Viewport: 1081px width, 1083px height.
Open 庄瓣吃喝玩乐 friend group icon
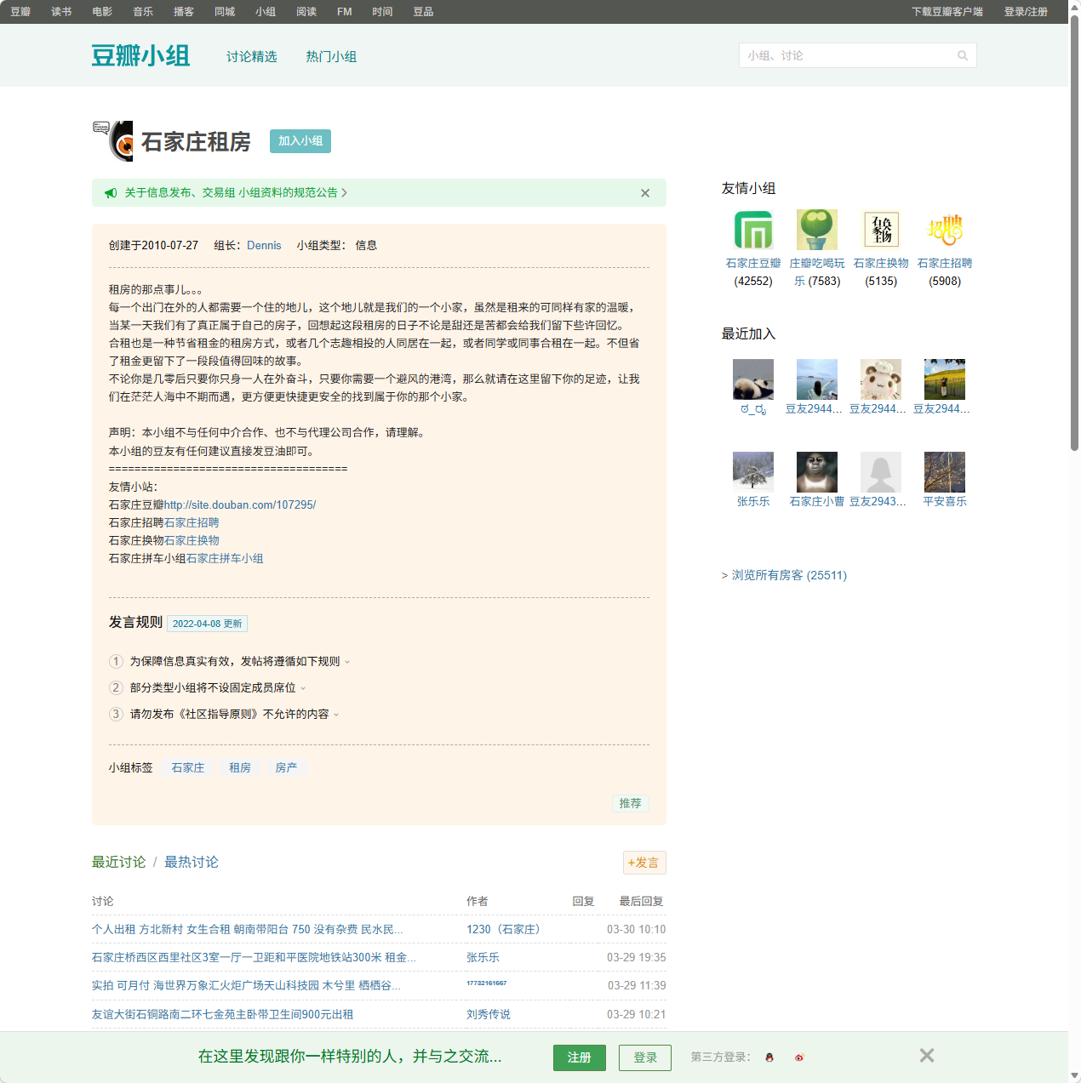[816, 229]
